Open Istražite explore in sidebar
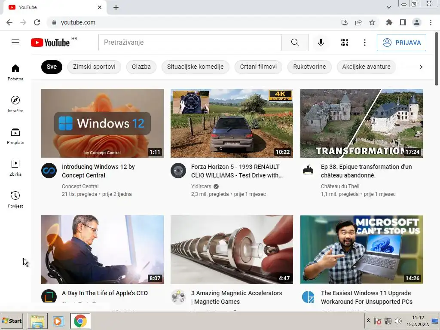 15,104
